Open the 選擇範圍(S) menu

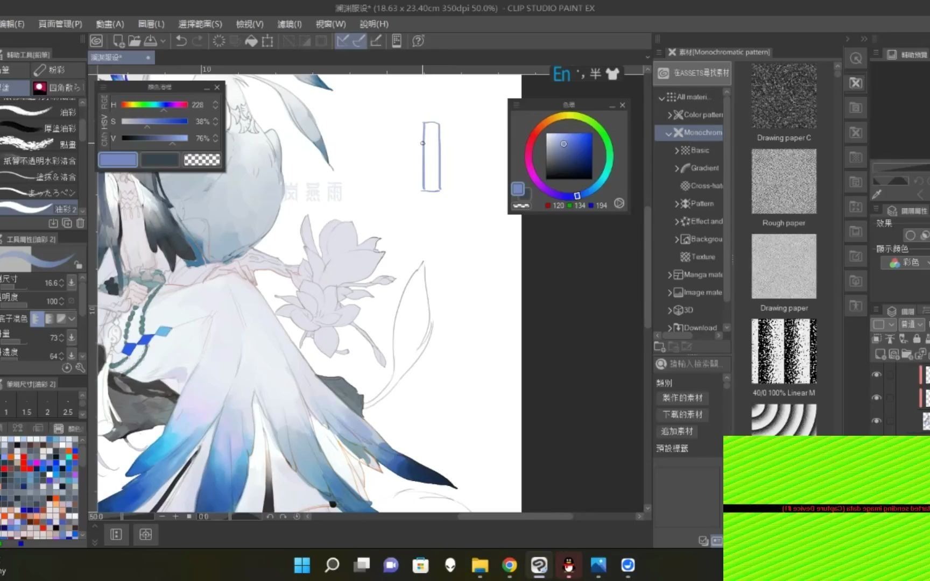pyautogui.click(x=200, y=24)
